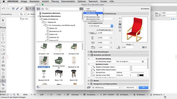Click the Wall tool in toolbox
177x99 pixels.
(3, 31)
